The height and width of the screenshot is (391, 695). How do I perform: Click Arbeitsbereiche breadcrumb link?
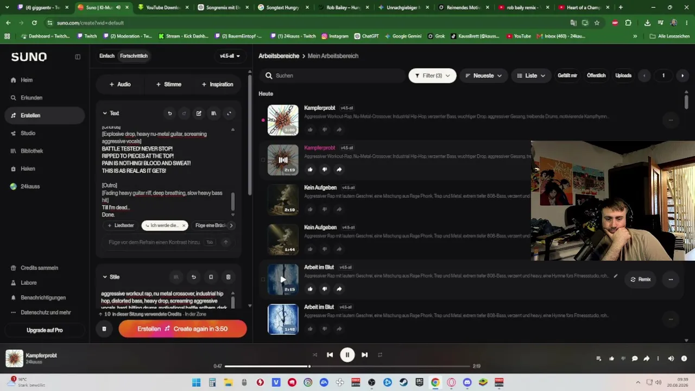(279, 56)
